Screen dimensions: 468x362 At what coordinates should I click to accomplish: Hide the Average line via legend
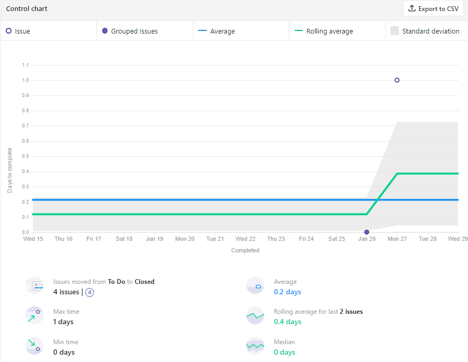216,31
